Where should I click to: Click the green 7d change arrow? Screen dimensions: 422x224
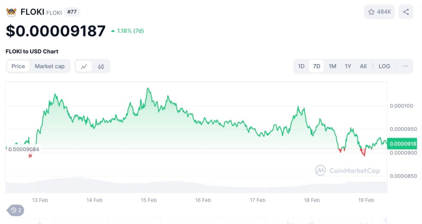[x=113, y=31]
